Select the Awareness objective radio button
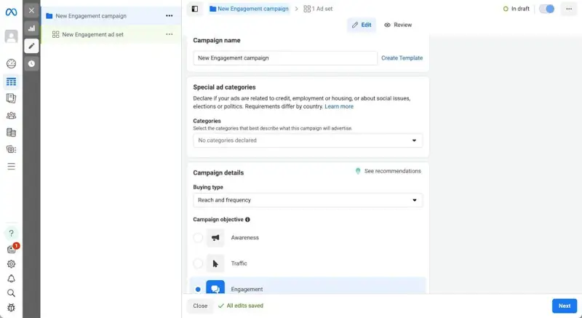 (x=198, y=237)
